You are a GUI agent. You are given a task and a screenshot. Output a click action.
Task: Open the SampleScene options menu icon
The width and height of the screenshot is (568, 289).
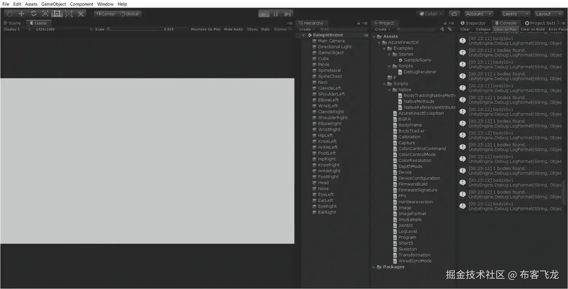coord(366,35)
